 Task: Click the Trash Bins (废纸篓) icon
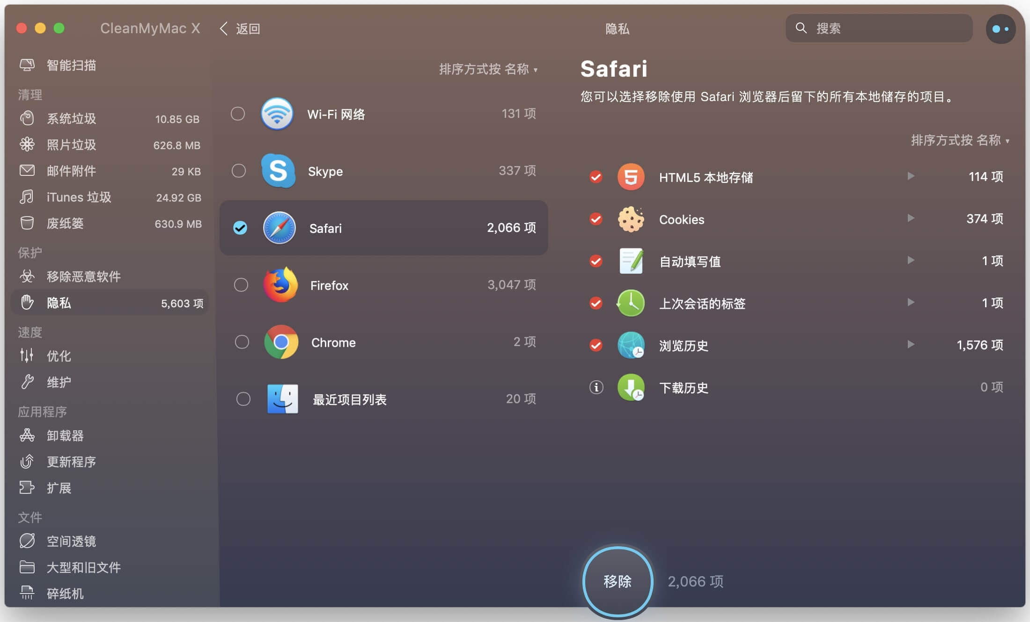point(27,223)
